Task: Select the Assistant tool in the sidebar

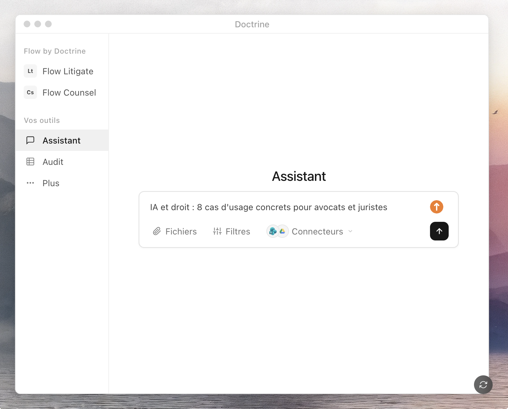Action: tap(62, 141)
